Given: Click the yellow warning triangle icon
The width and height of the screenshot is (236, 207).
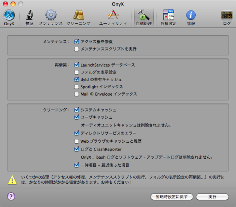Looking at the screenshot, I should [12, 180].
